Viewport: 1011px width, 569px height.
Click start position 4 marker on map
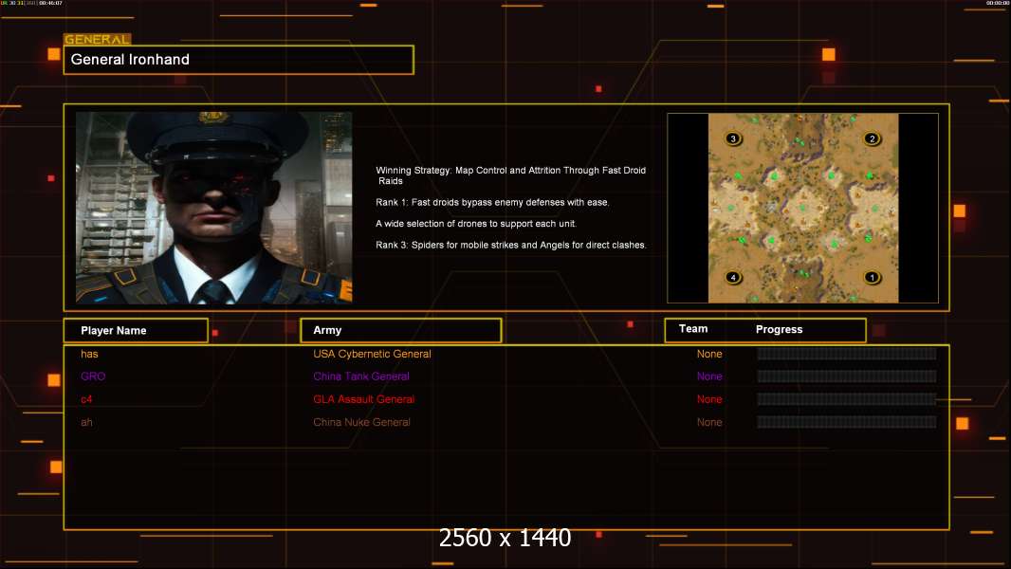click(x=733, y=277)
